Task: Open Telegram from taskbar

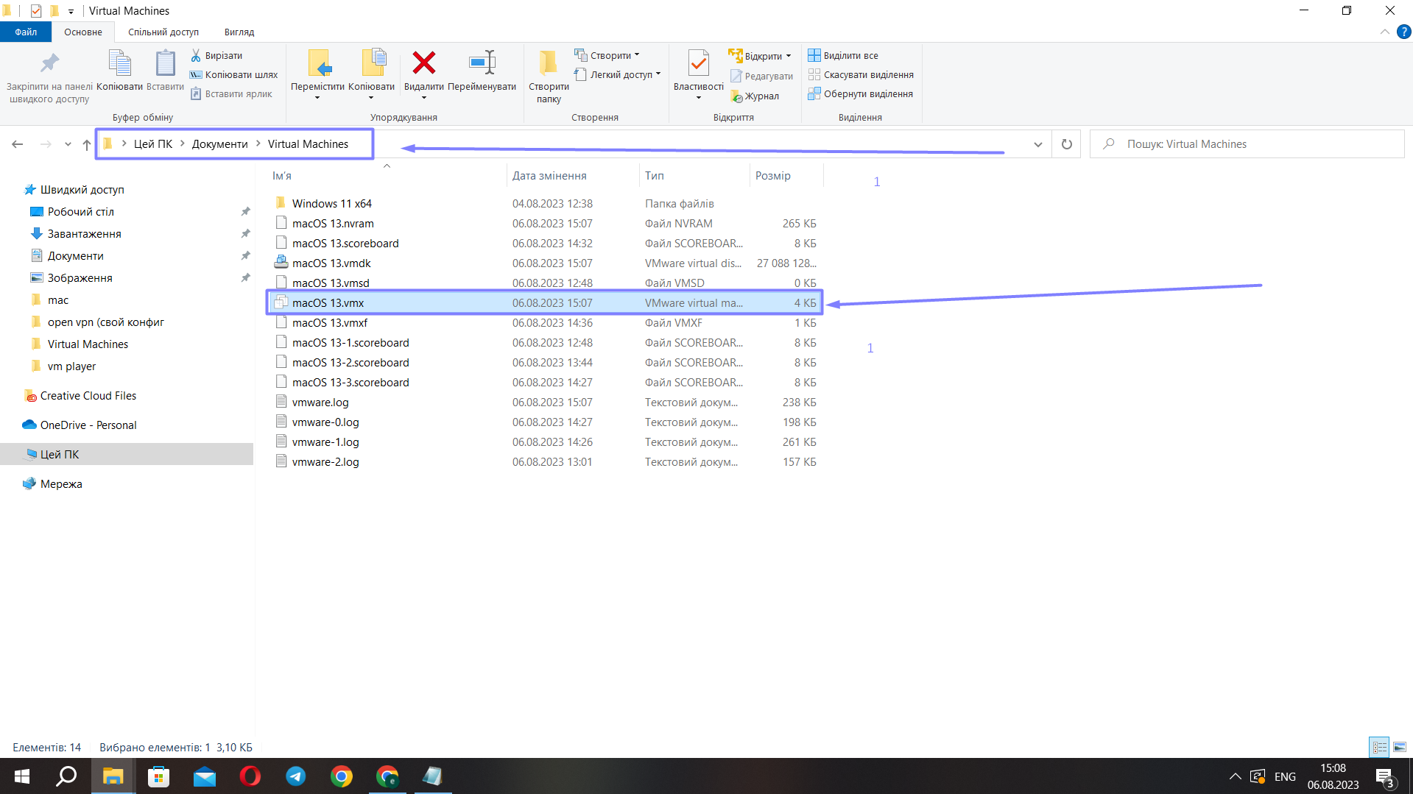Action: [296, 776]
